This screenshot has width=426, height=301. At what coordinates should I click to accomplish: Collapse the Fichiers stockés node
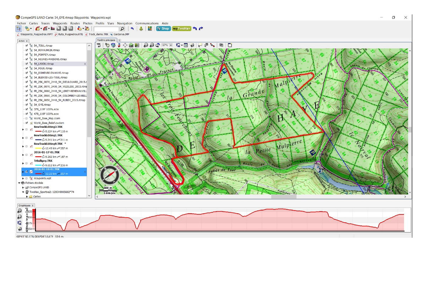(x=19, y=183)
